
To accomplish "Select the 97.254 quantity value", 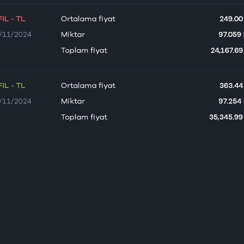I will 230,101.
